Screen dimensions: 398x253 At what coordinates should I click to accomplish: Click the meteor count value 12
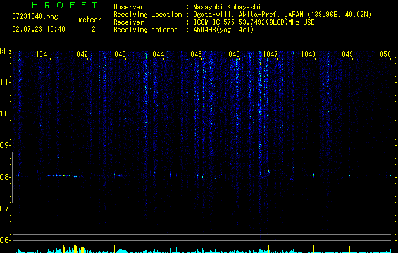[x=92, y=29]
